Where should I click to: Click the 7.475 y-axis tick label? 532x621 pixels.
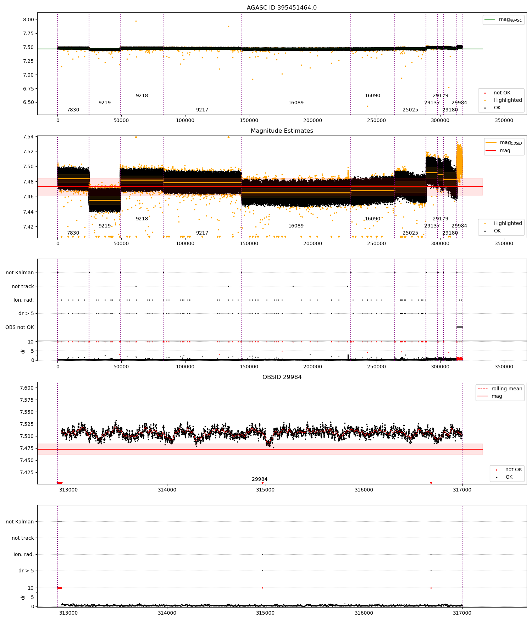click(x=27, y=448)
